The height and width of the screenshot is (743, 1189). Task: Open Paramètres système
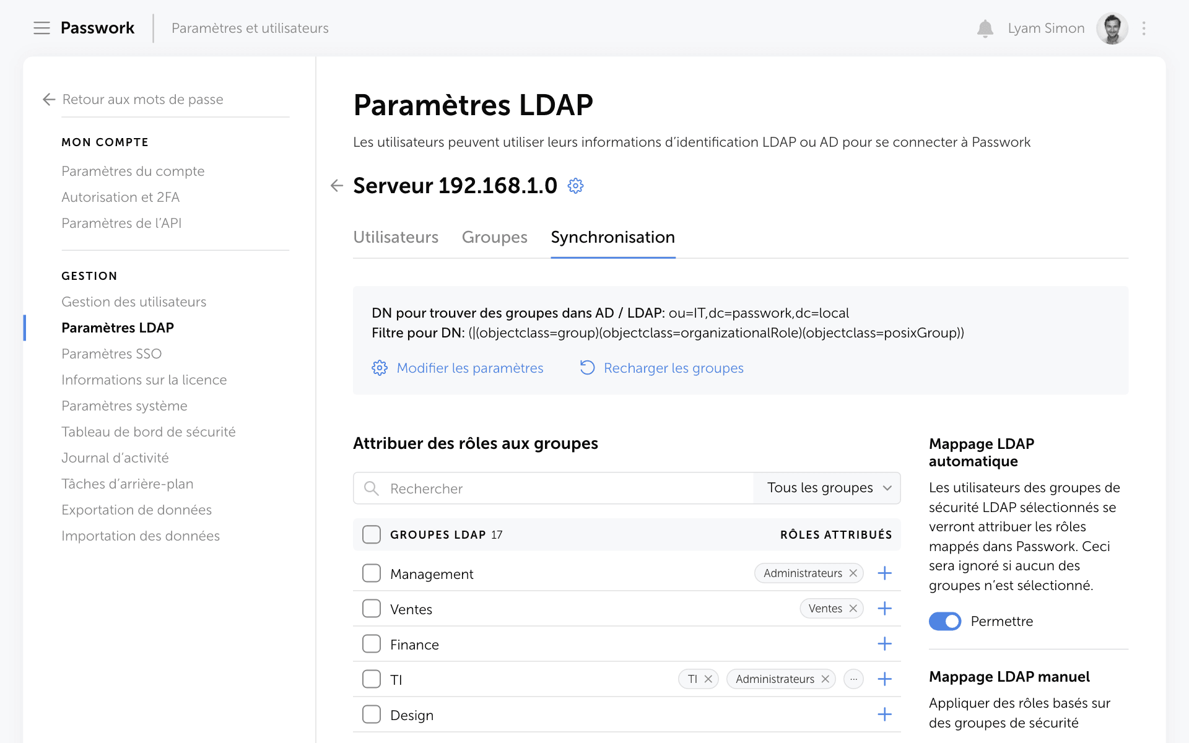tap(124, 406)
